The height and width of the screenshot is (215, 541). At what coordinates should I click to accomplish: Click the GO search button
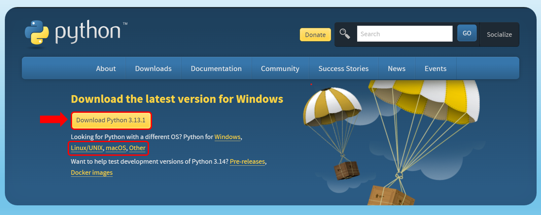point(467,33)
